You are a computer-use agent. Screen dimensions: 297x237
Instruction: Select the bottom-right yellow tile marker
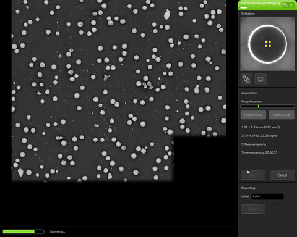pyautogui.click(x=270, y=46)
